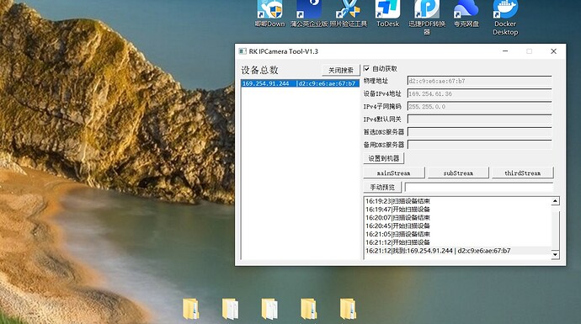Launch Docker Desktop shortcut

click(505, 17)
